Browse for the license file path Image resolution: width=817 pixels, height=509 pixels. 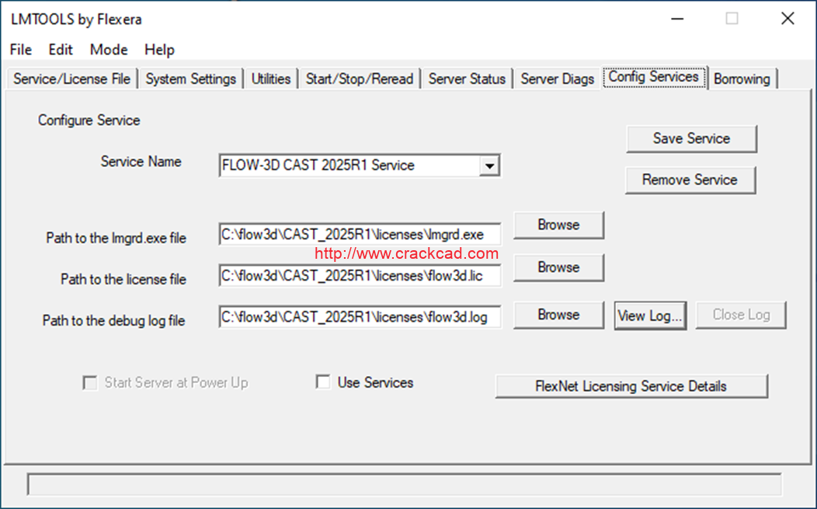coord(558,267)
